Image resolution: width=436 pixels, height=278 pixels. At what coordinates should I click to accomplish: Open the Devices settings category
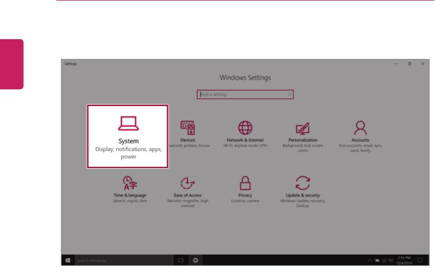tap(189, 134)
